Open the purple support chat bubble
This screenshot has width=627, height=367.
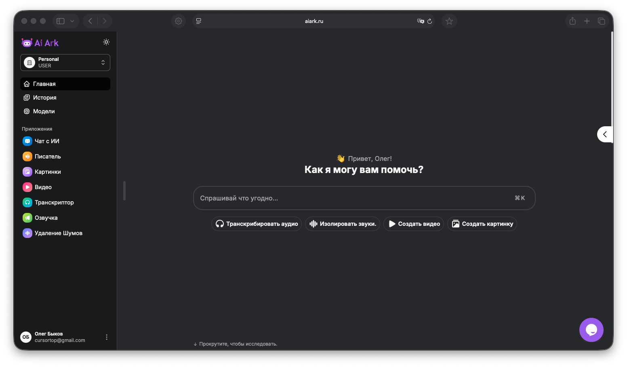click(591, 330)
